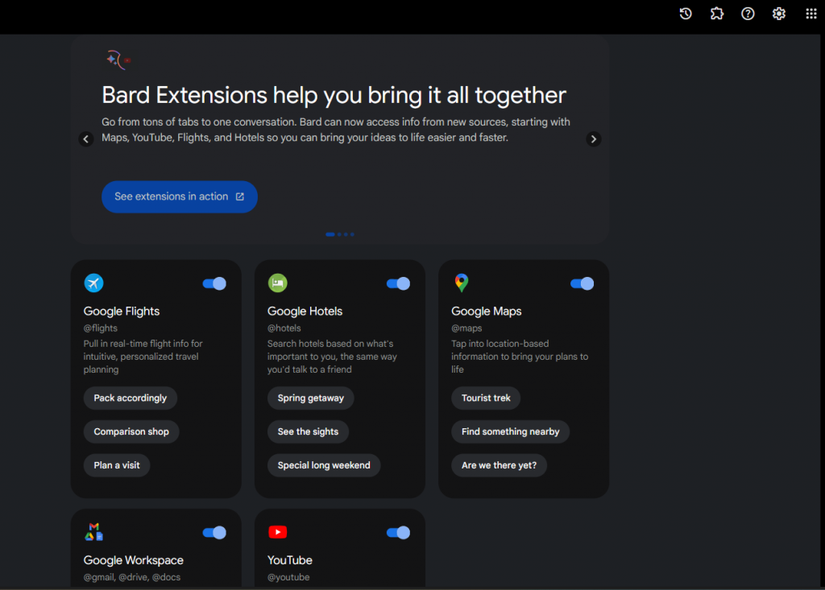This screenshot has height=590, width=825.
Task: Click See extensions in action button
Action: tap(180, 196)
